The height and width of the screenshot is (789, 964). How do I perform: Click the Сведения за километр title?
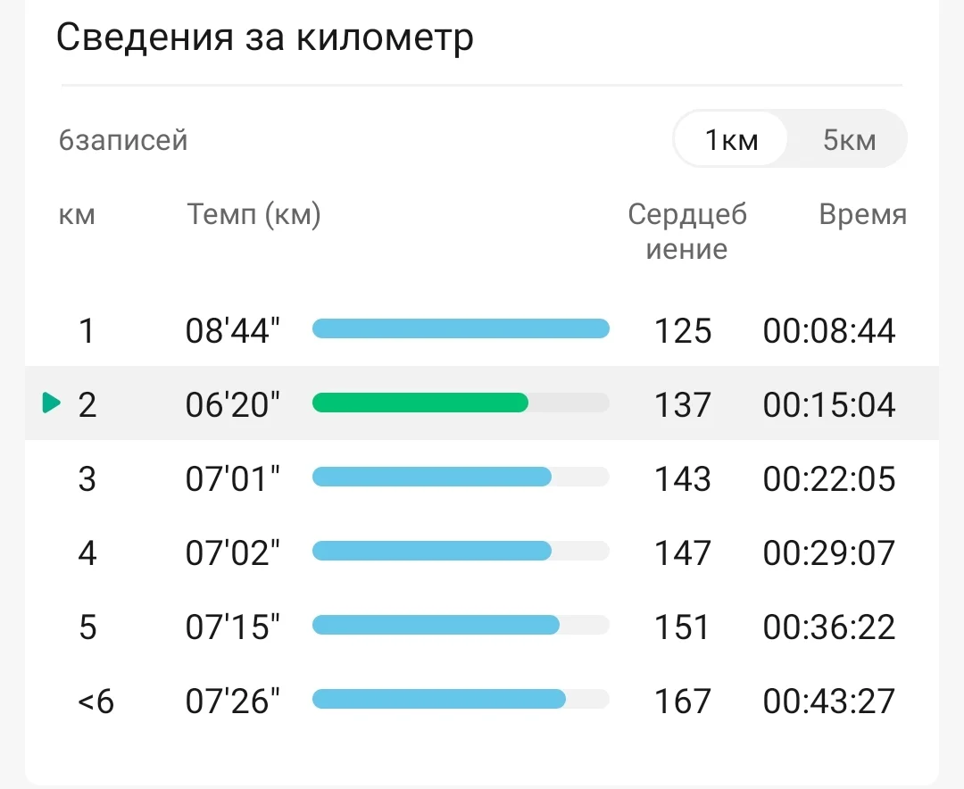click(265, 37)
